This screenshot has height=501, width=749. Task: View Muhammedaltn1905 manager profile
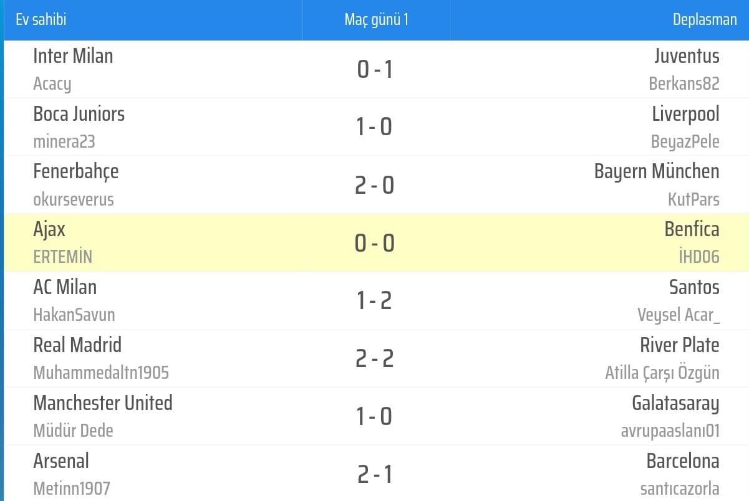click(101, 373)
